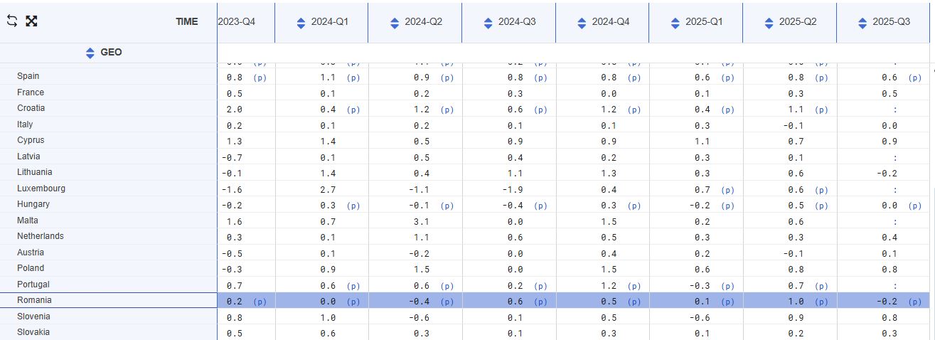Sort by 2024-Q4 column arrows
The width and height of the screenshot is (935, 340).
tap(582, 23)
